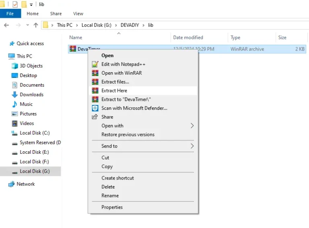
Task: Click the Quick access star icon
Action: tap(12, 44)
